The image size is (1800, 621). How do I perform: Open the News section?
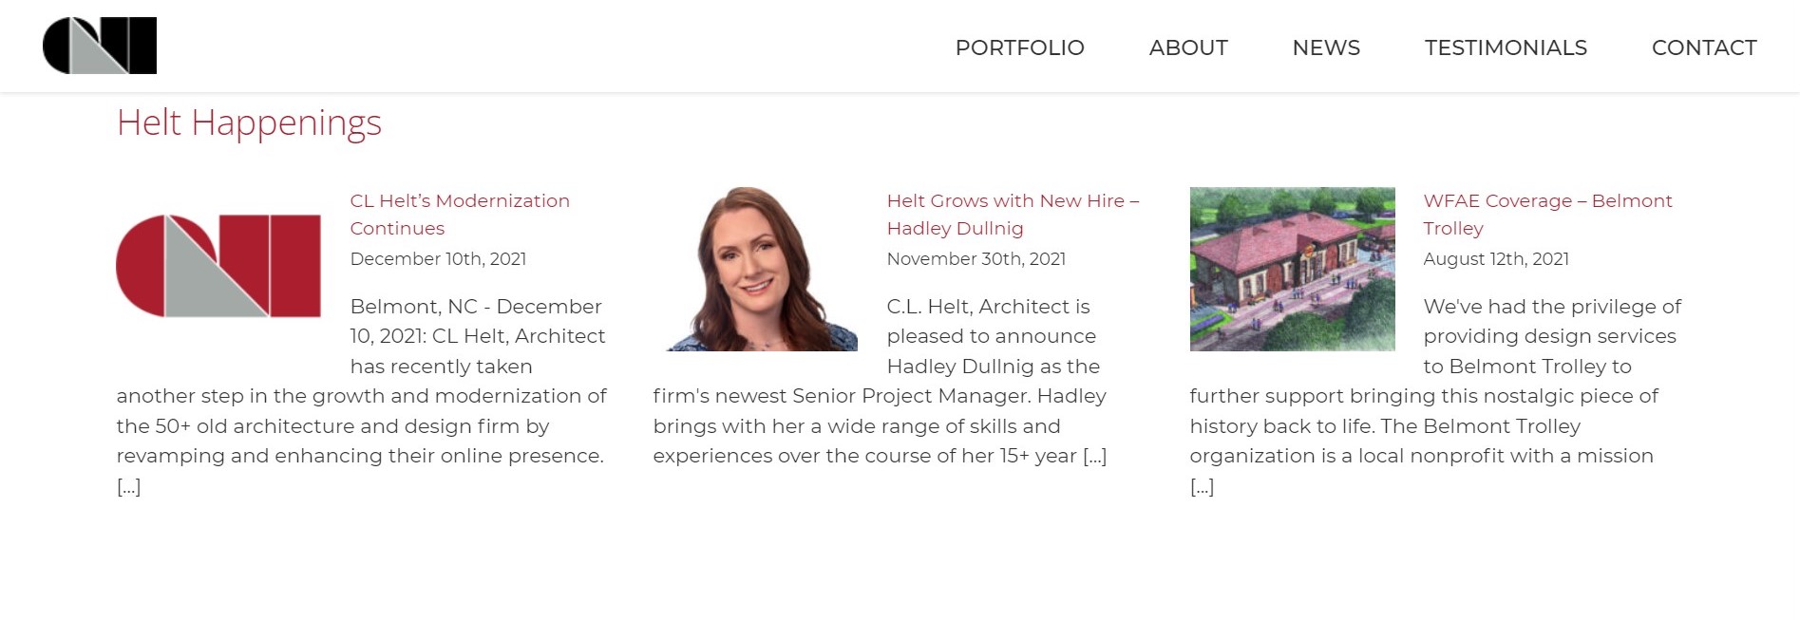coord(1326,47)
